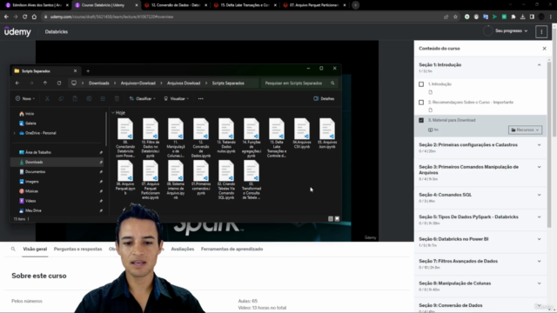Expand Seção 2: Primeiras configurações e Cadastros

coord(539,145)
